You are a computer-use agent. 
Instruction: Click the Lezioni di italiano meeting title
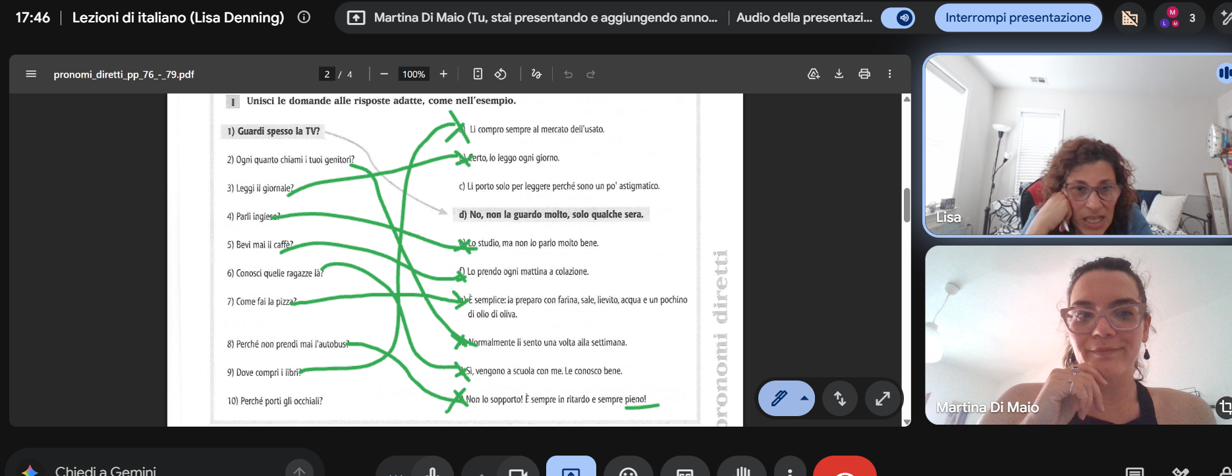pyautogui.click(x=178, y=18)
